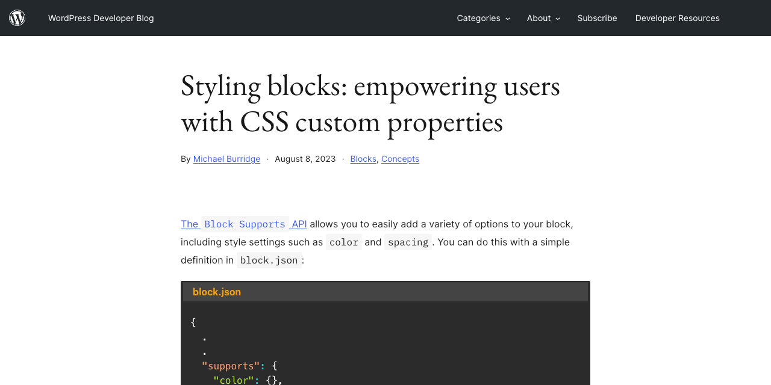Click the WordPress logo icon
The height and width of the screenshot is (385, 771).
pos(17,18)
